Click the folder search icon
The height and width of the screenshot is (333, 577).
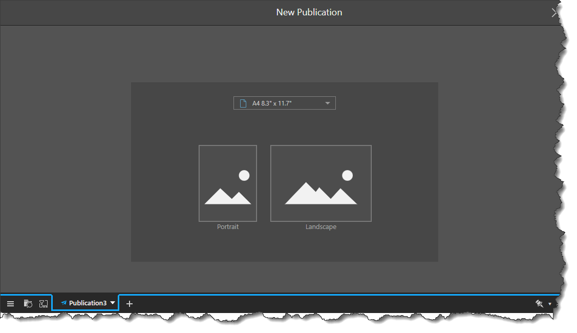coord(28,304)
